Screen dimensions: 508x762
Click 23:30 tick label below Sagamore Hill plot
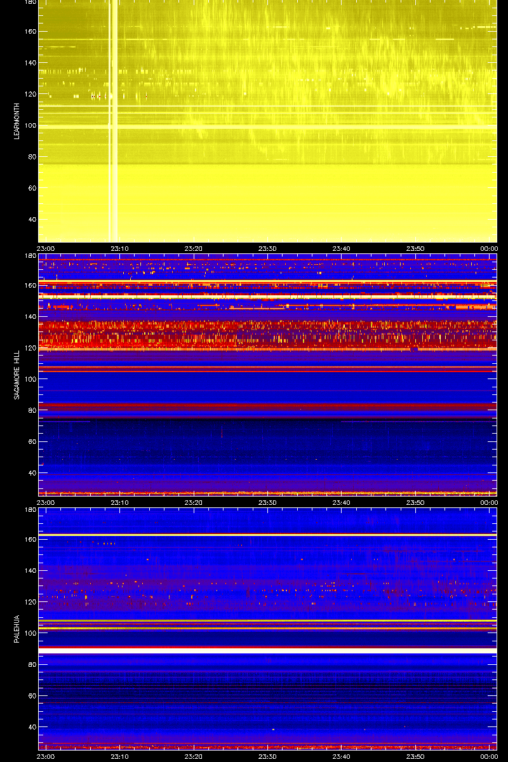(267, 503)
